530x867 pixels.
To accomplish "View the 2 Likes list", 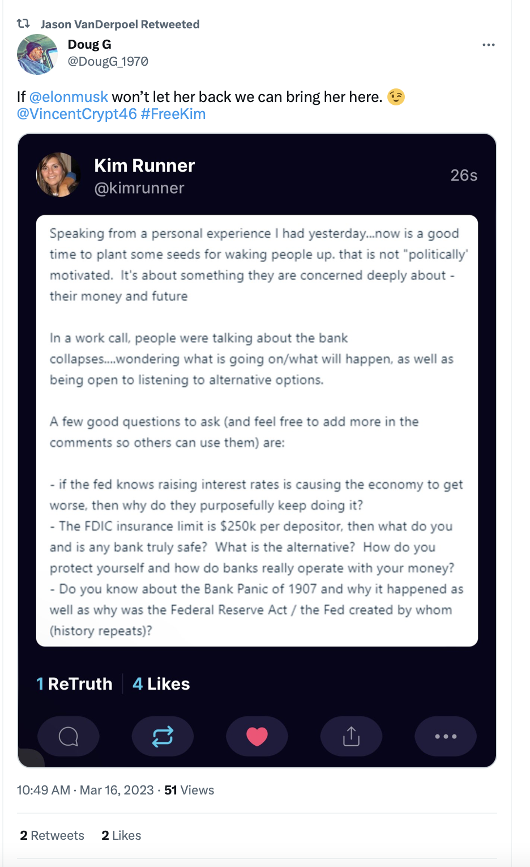I will click(x=121, y=835).
